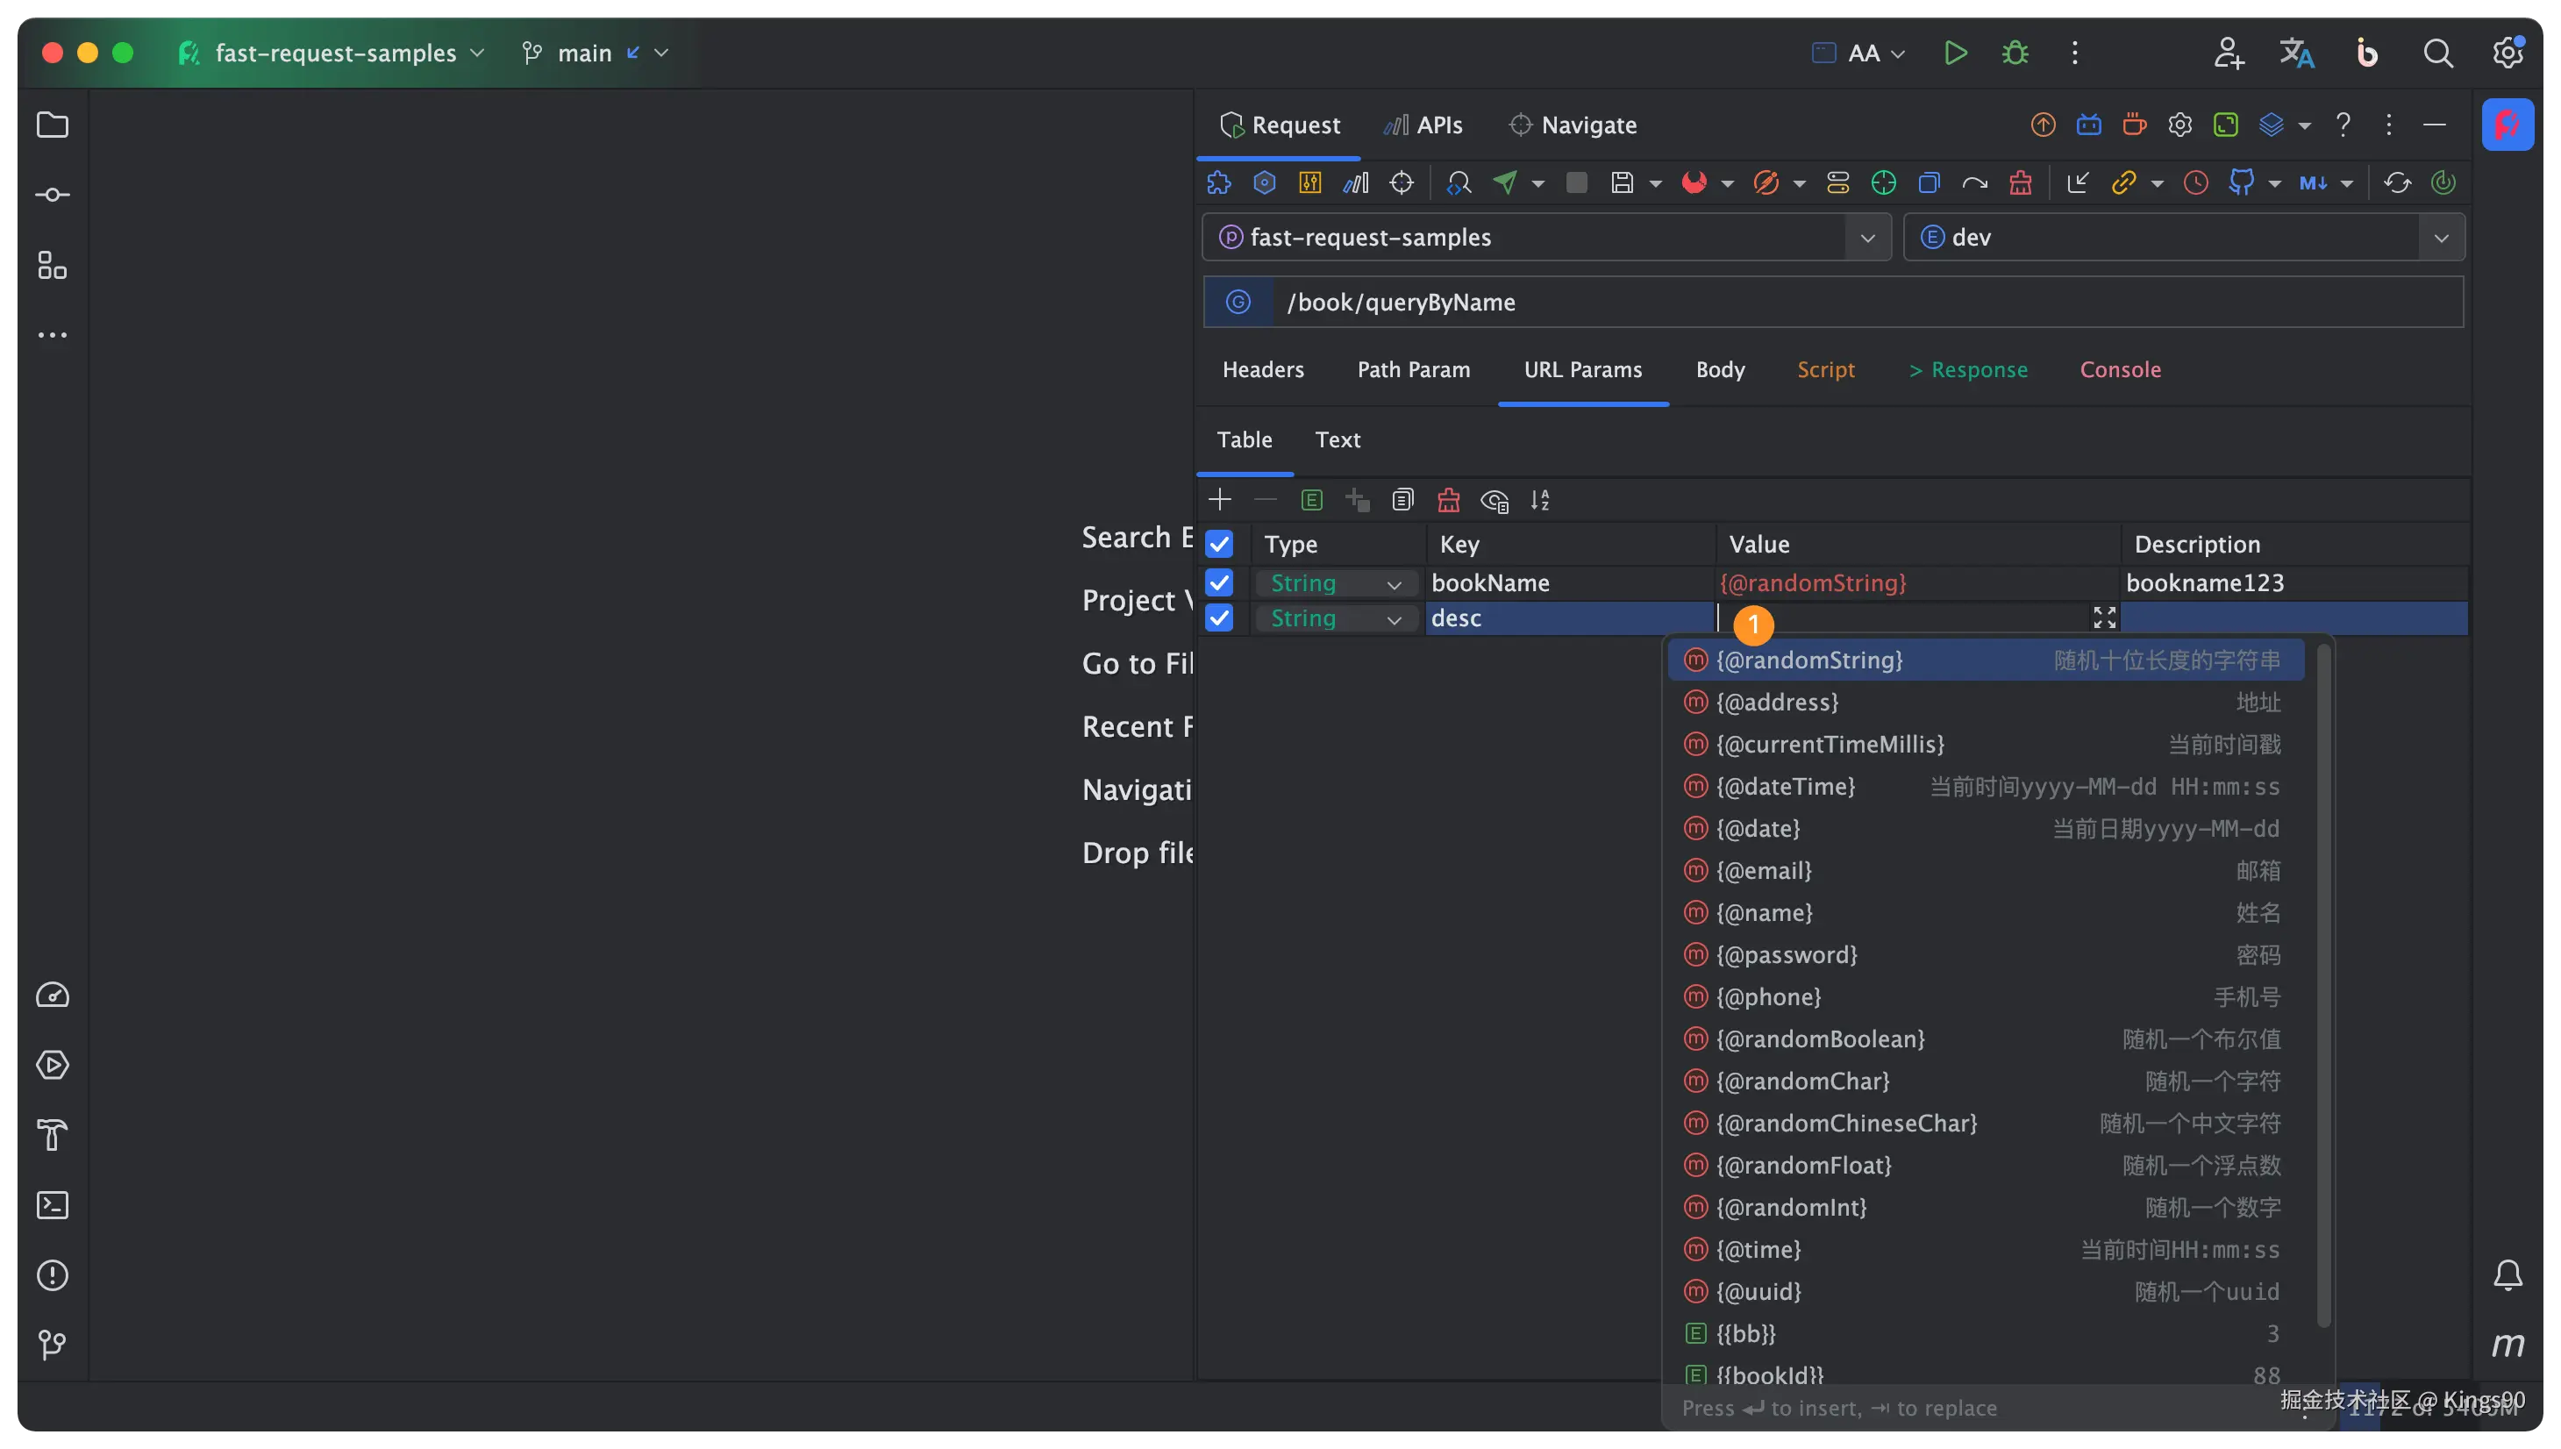Click the desc key cell
This screenshot has width=2561, height=1449.
1569,618
